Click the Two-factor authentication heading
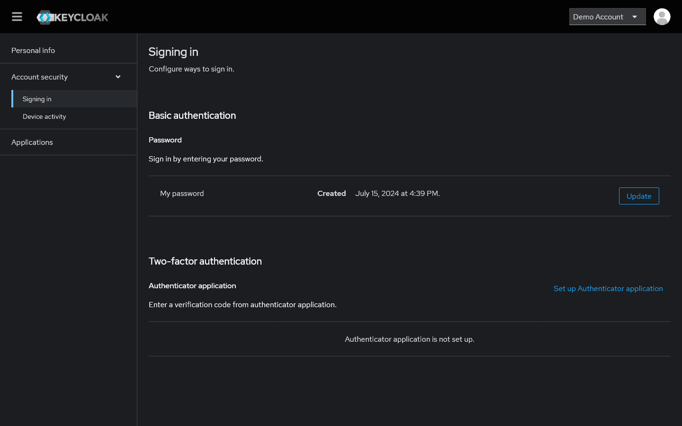Viewport: 682px width, 426px height. 205,261
